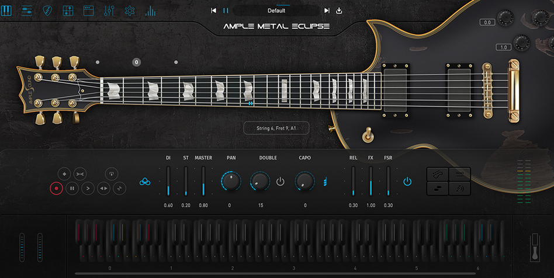The width and height of the screenshot is (554, 278).
Task: Toggle the muted sound waves icon button
Action: 460,188
